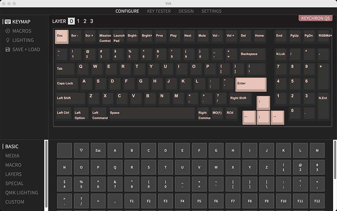Image resolution: width=337 pixels, height=211 pixels.
Task: Select the PgUp key on layout
Action: pyautogui.click(x=294, y=37)
